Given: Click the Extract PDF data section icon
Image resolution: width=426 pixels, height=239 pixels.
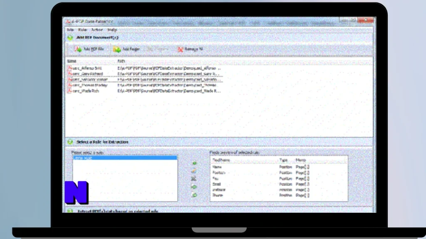Looking at the screenshot, I should (70, 211).
